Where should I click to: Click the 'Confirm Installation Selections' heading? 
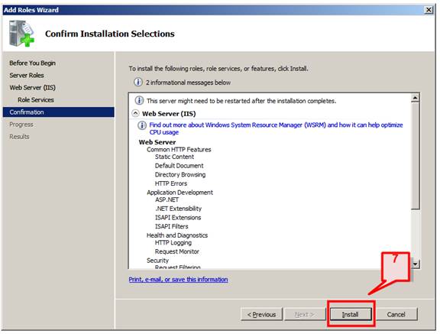pyautogui.click(x=110, y=34)
